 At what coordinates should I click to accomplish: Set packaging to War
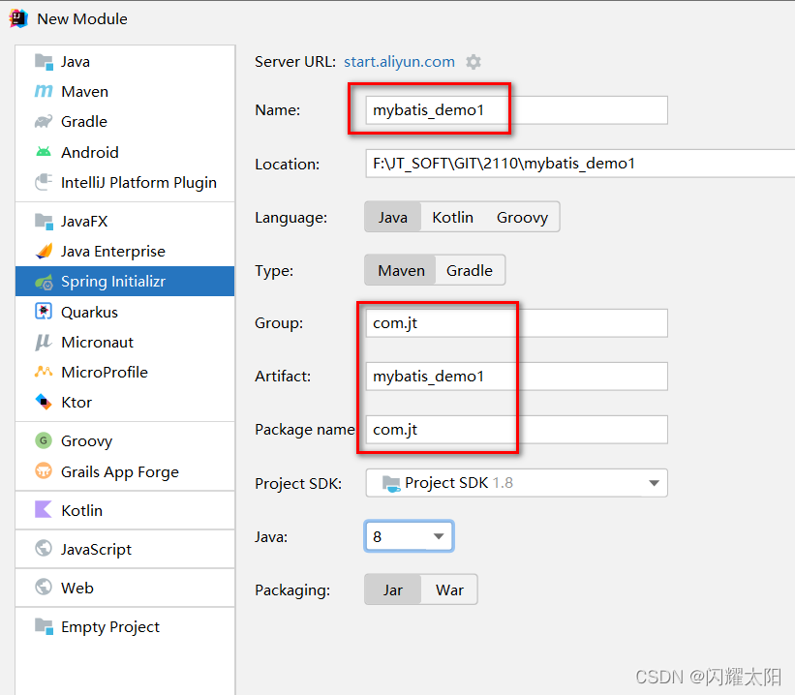coord(449,590)
